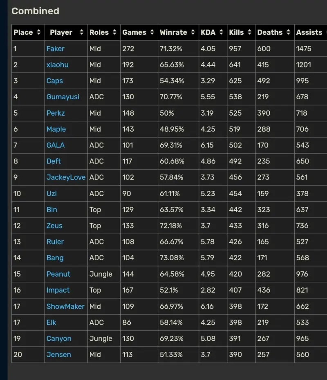This screenshot has width=327, height=380.
Task: Go to the JackeyLove player page
Action: (x=66, y=177)
